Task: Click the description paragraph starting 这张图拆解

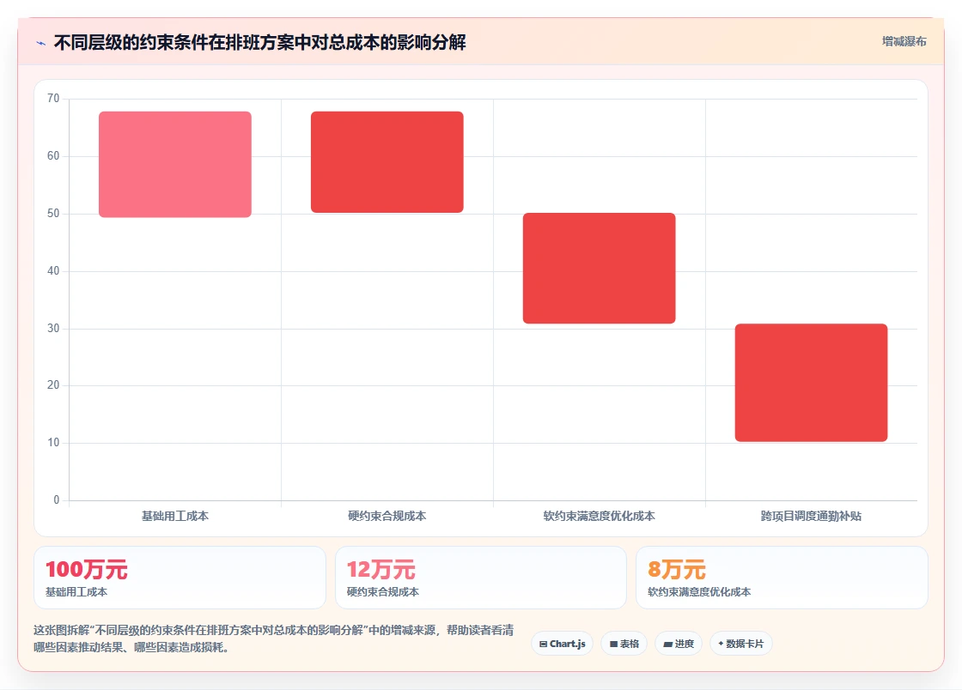Action: click(x=274, y=639)
